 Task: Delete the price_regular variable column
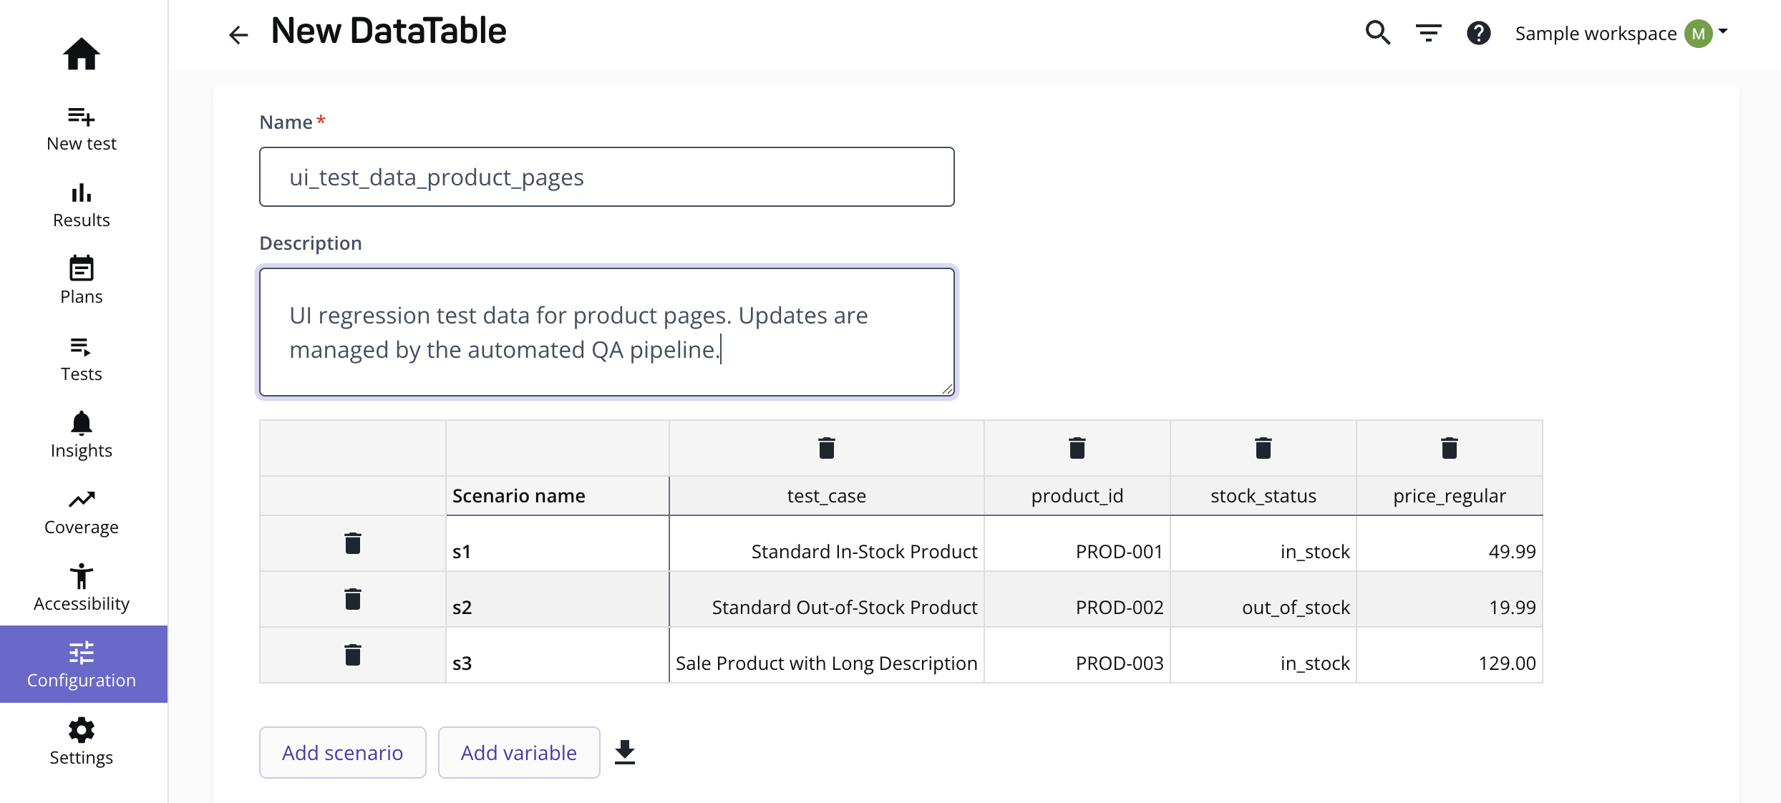1449,448
